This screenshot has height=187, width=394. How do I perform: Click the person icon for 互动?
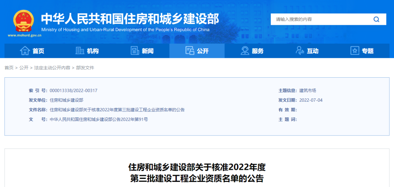[300, 51]
